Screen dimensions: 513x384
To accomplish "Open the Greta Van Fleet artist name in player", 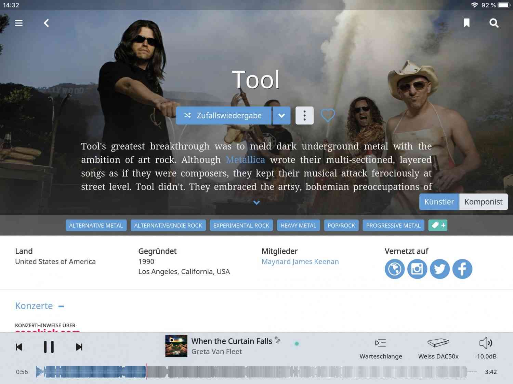I will pos(216,352).
